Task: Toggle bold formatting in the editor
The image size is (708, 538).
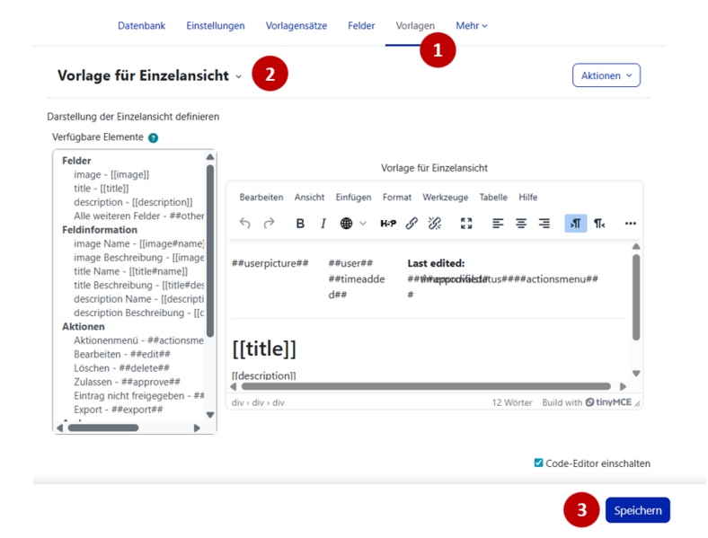Action: point(300,224)
